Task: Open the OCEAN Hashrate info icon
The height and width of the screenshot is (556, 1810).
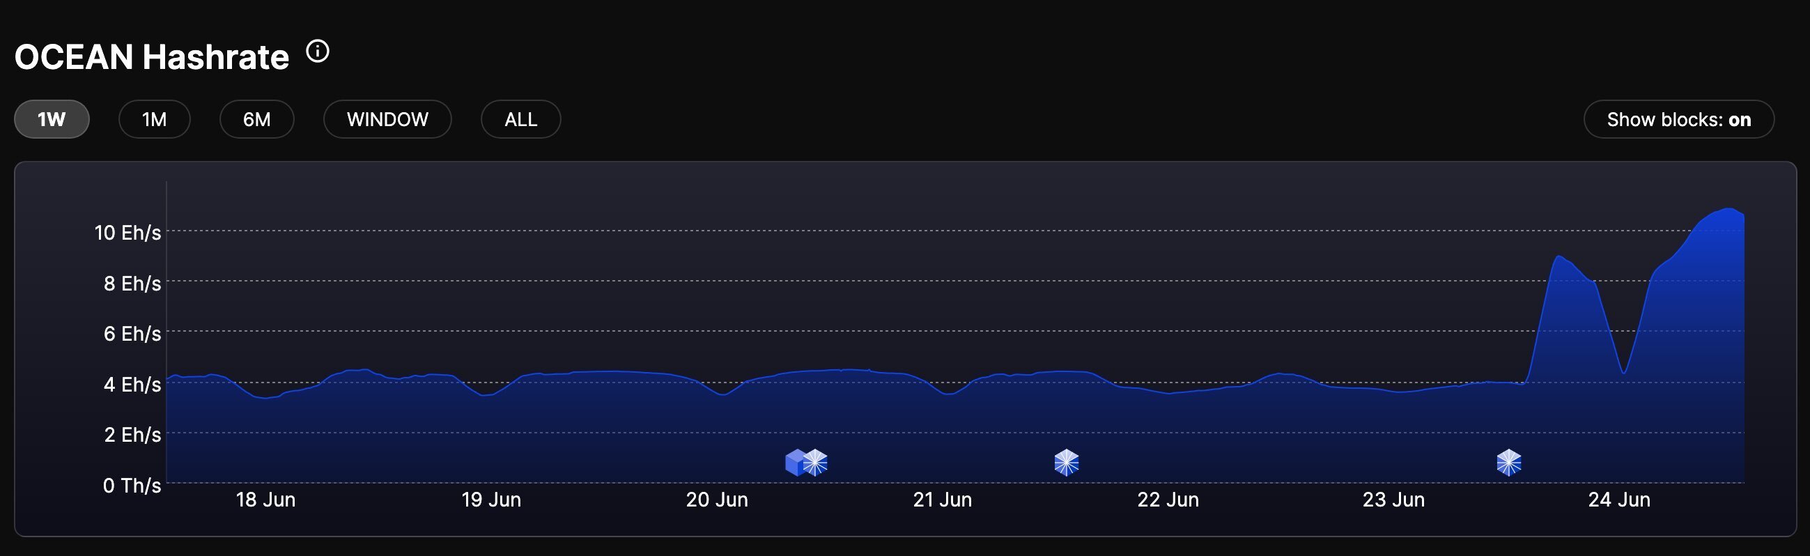Action: click(318, 52)
